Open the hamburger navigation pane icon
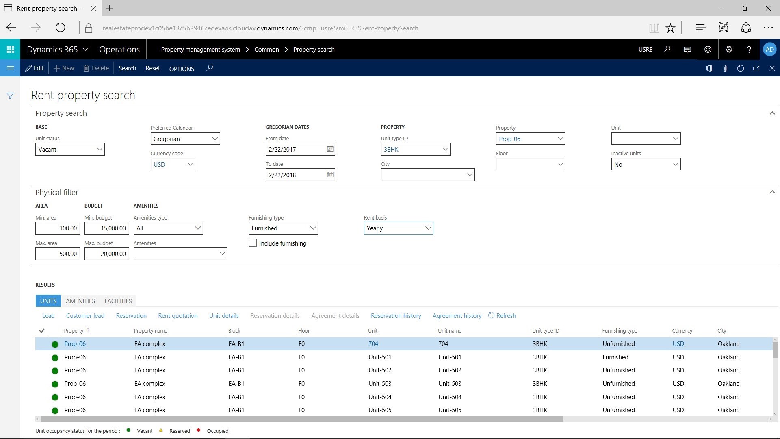 tap(10, 68)
